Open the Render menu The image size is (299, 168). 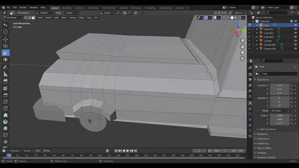(23, 7)
